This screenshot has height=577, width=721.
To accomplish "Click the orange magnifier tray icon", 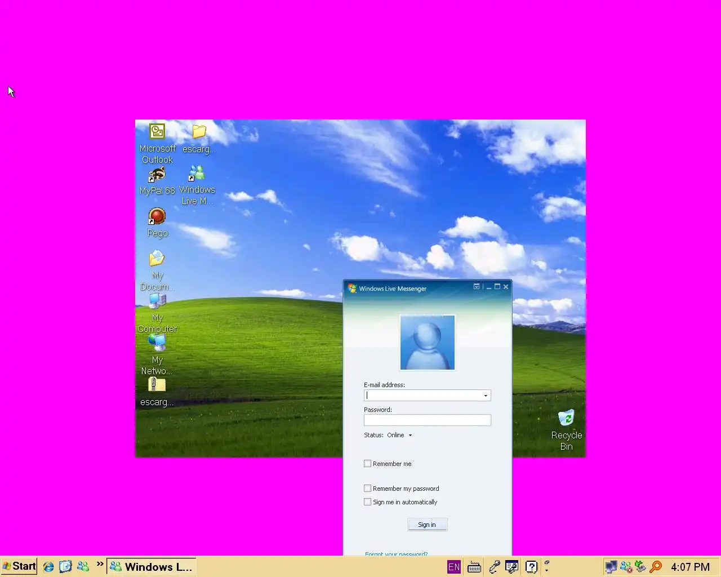I will (x=656, y=567).
